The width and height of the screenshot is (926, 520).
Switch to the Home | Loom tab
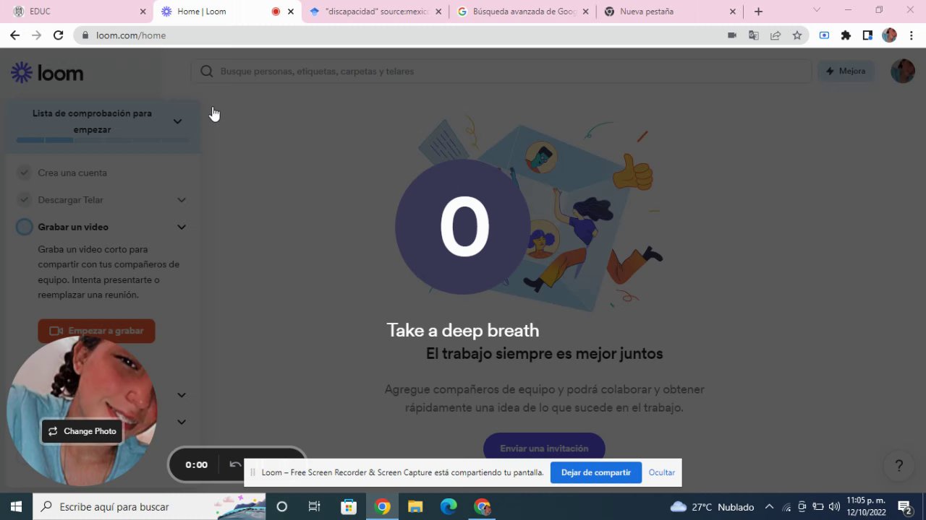pos(228,12)
